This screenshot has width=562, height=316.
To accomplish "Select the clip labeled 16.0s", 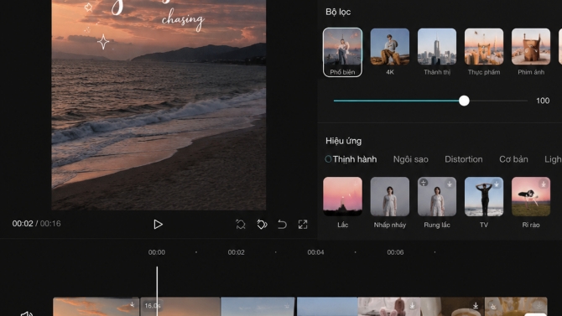I will (180, 307).
